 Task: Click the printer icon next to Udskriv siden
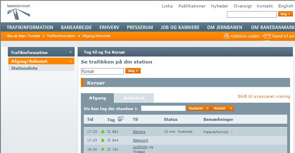tap(227, 36)
